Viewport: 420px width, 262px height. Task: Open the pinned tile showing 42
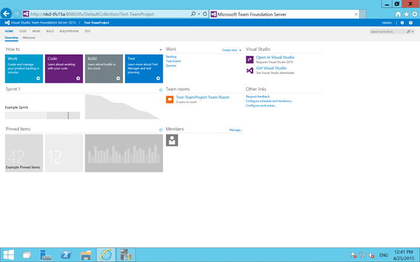(x=24, y=153)
